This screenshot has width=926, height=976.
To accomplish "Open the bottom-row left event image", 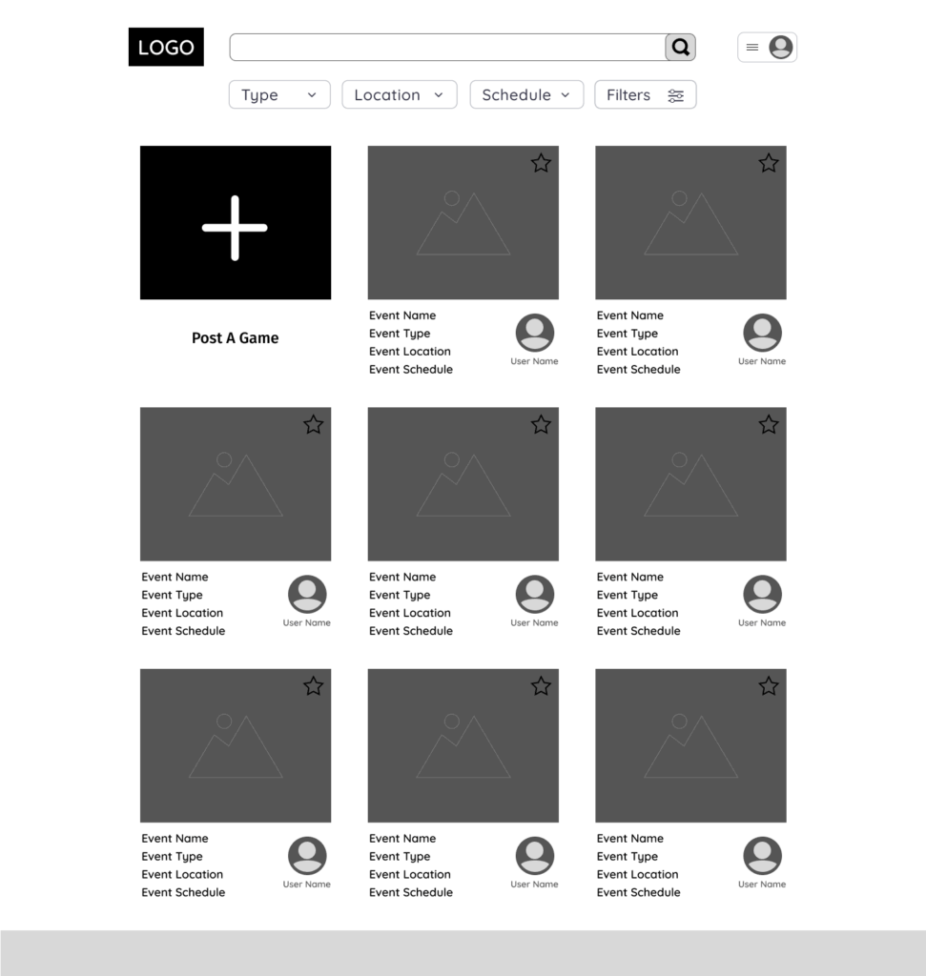I will (236, 745).
